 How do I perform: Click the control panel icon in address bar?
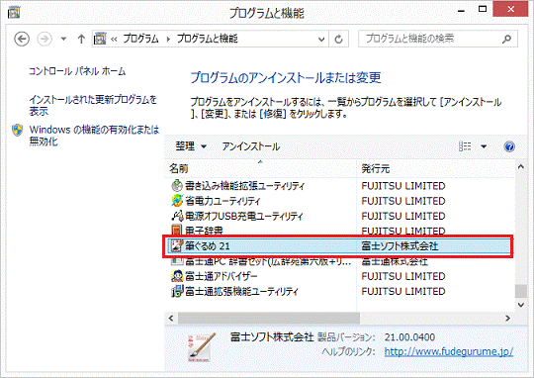[100, 39]
